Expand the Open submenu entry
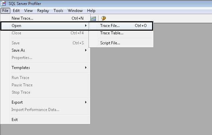Viewport: 212px width, 135px height. (45, 26)
